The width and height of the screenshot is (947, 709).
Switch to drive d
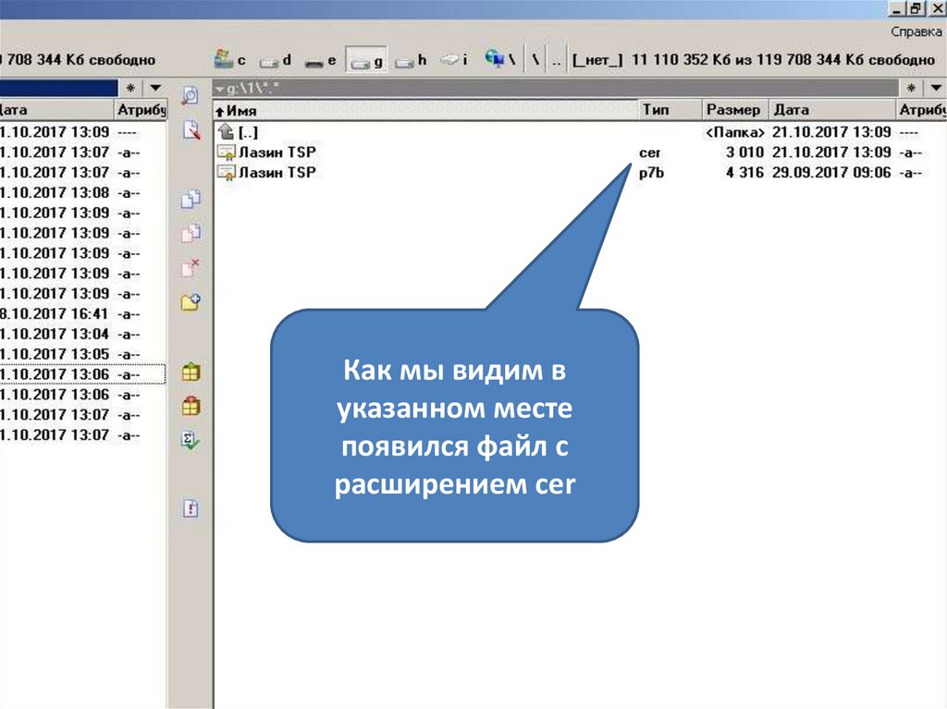(x=276, y=60)
